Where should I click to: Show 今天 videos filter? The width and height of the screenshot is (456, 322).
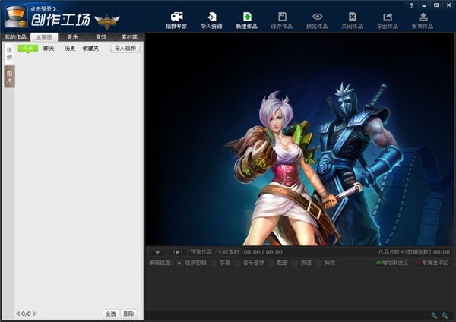[28, 49]
